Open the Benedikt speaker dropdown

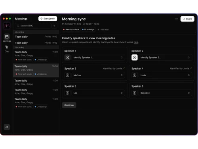click(x=165, y=93)
